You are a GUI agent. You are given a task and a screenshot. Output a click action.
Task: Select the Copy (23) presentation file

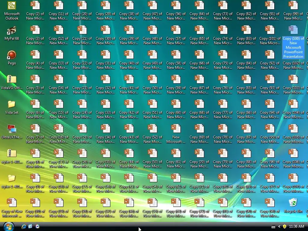click(82, 85)
